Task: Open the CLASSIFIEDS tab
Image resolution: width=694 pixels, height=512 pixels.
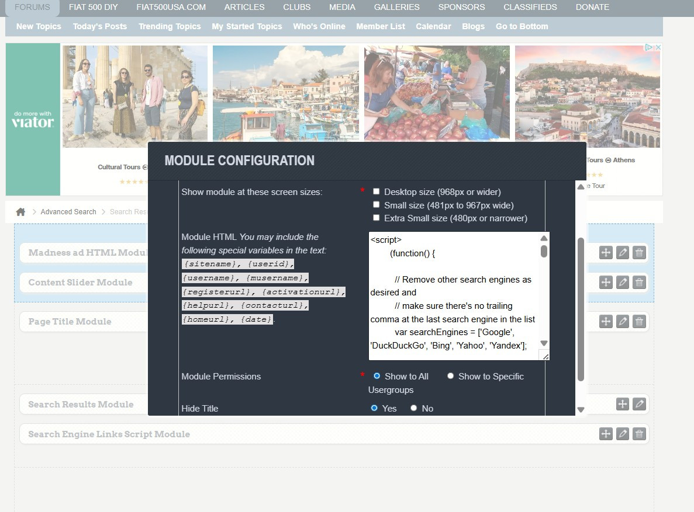Action: (x=530, y=7)
